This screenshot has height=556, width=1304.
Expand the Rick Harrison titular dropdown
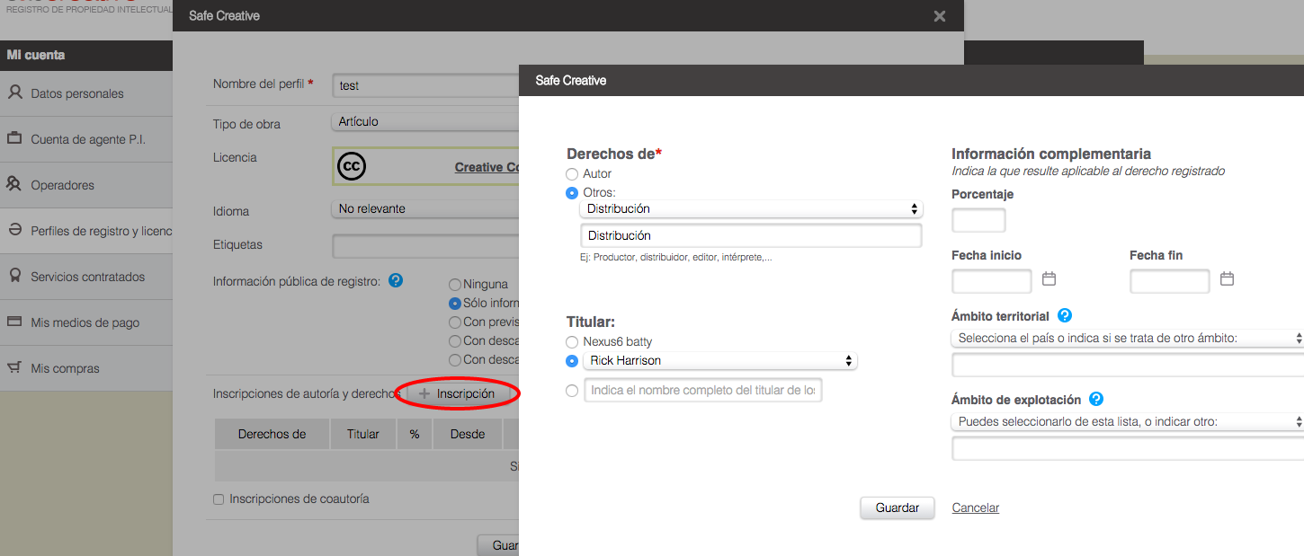point(719,361)
